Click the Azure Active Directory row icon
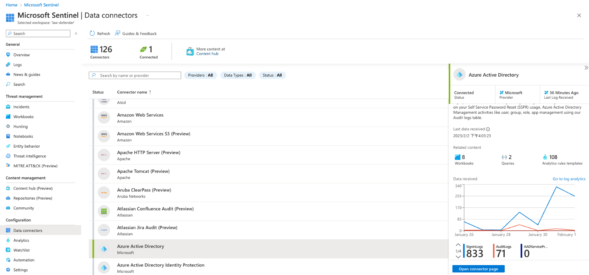 [104, 249]
